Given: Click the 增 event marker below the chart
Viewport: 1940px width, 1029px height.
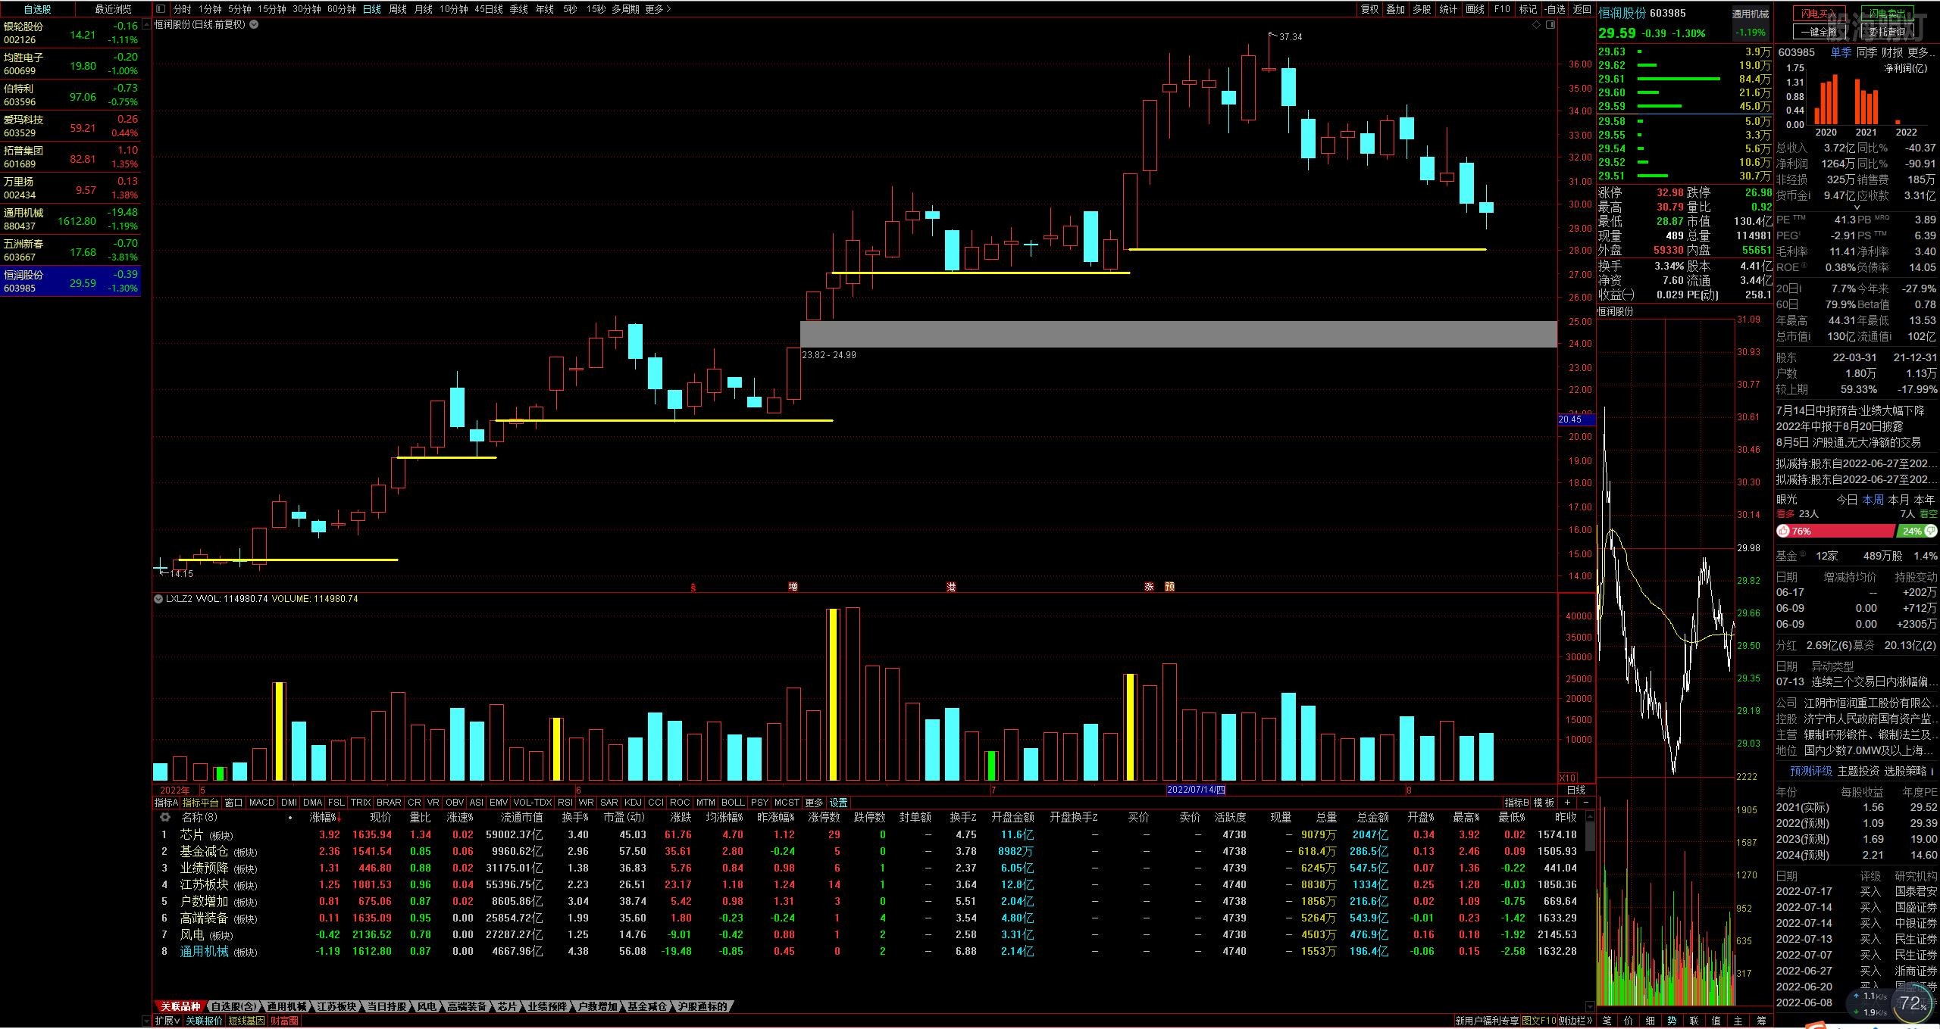Looking at the screenshot, I should click(x=793, y=587).
